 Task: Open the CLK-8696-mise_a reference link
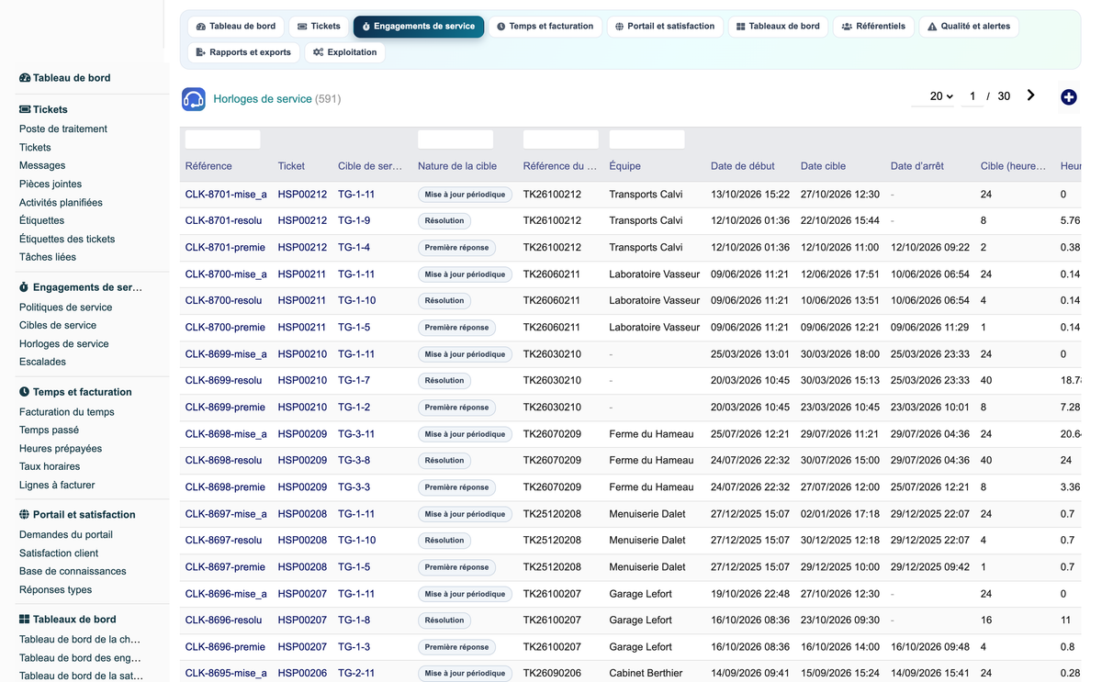click(226, 594)
